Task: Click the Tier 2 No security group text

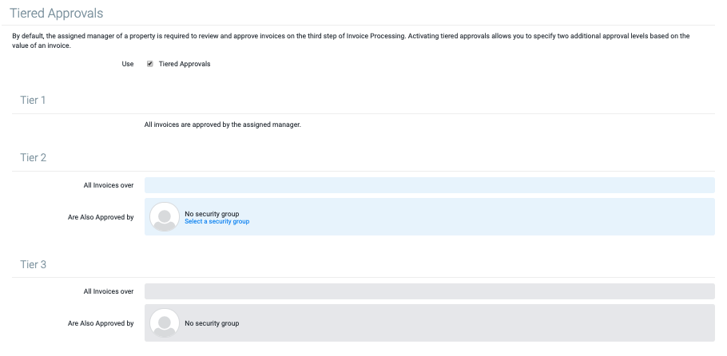Action: [x=212, y=214]
